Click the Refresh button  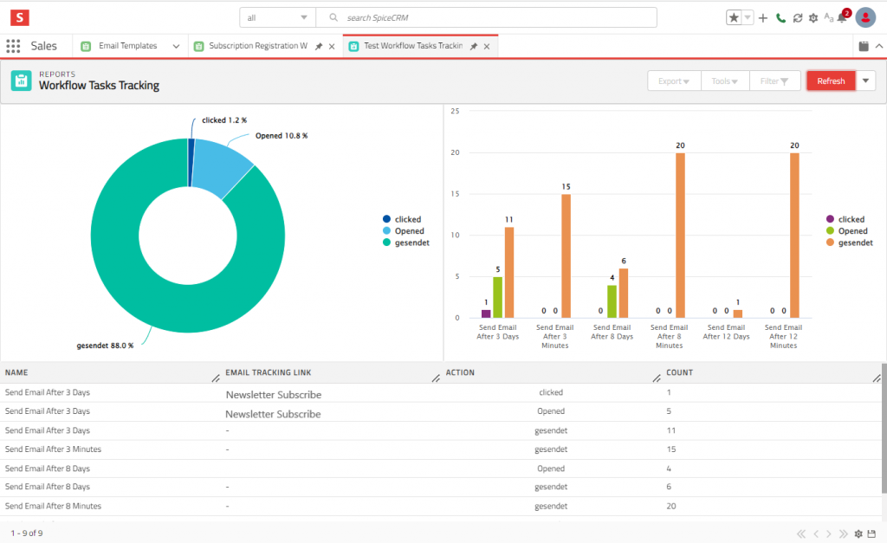tap(831, 81)
